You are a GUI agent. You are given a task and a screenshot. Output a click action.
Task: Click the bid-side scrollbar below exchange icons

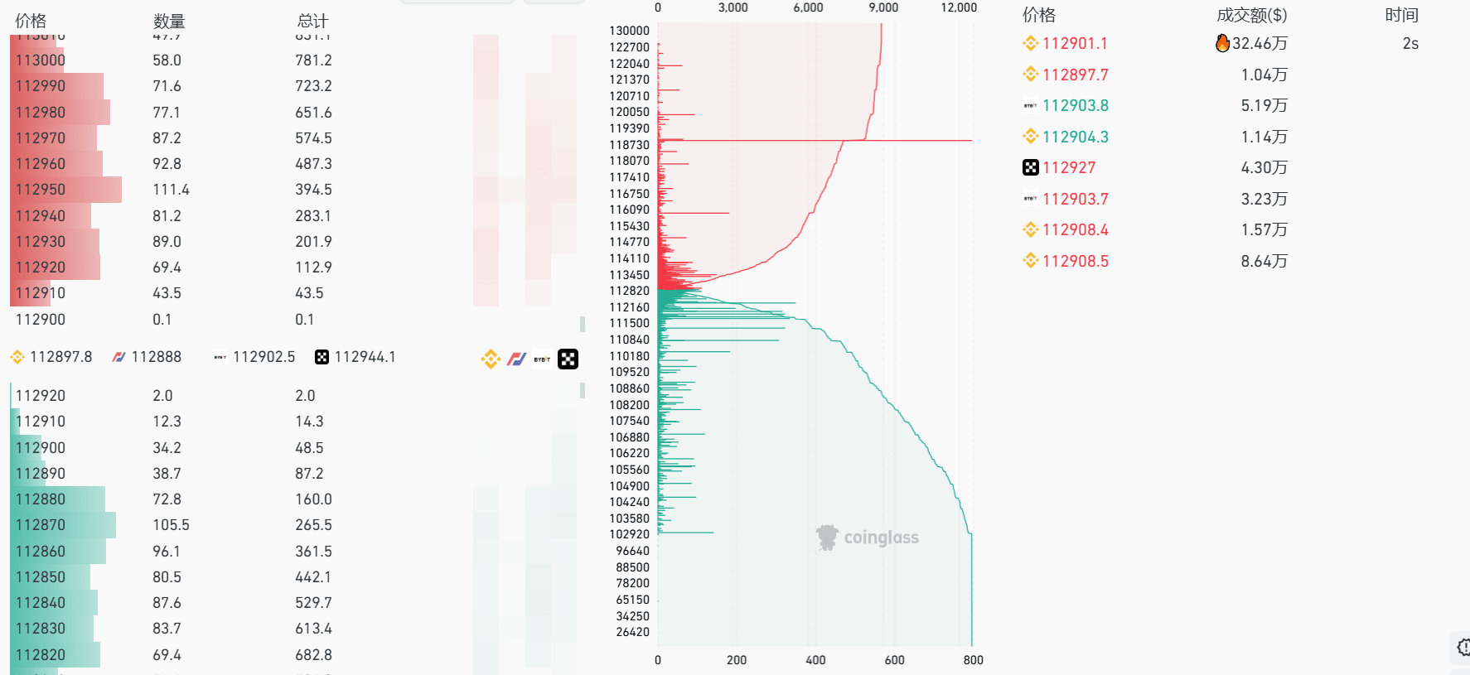click(583, 390)
